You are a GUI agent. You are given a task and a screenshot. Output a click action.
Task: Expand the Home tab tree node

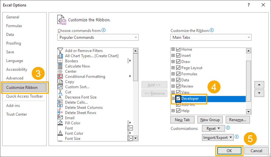point(173,49)
